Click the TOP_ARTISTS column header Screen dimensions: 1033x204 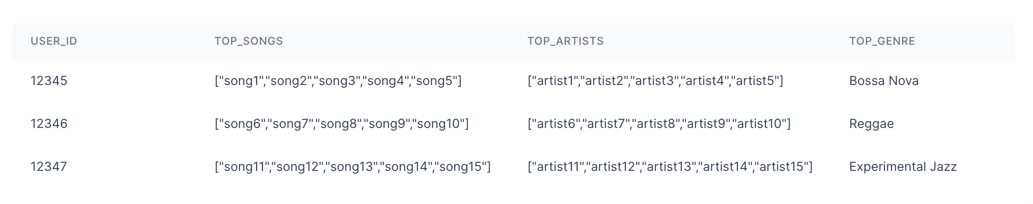pos(565,41)
